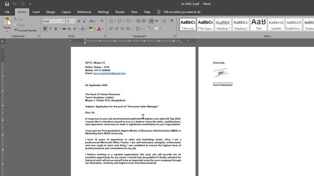Click Align Right icon
Image resolution: width=314 pixels, height=176 pixels.
122,29
